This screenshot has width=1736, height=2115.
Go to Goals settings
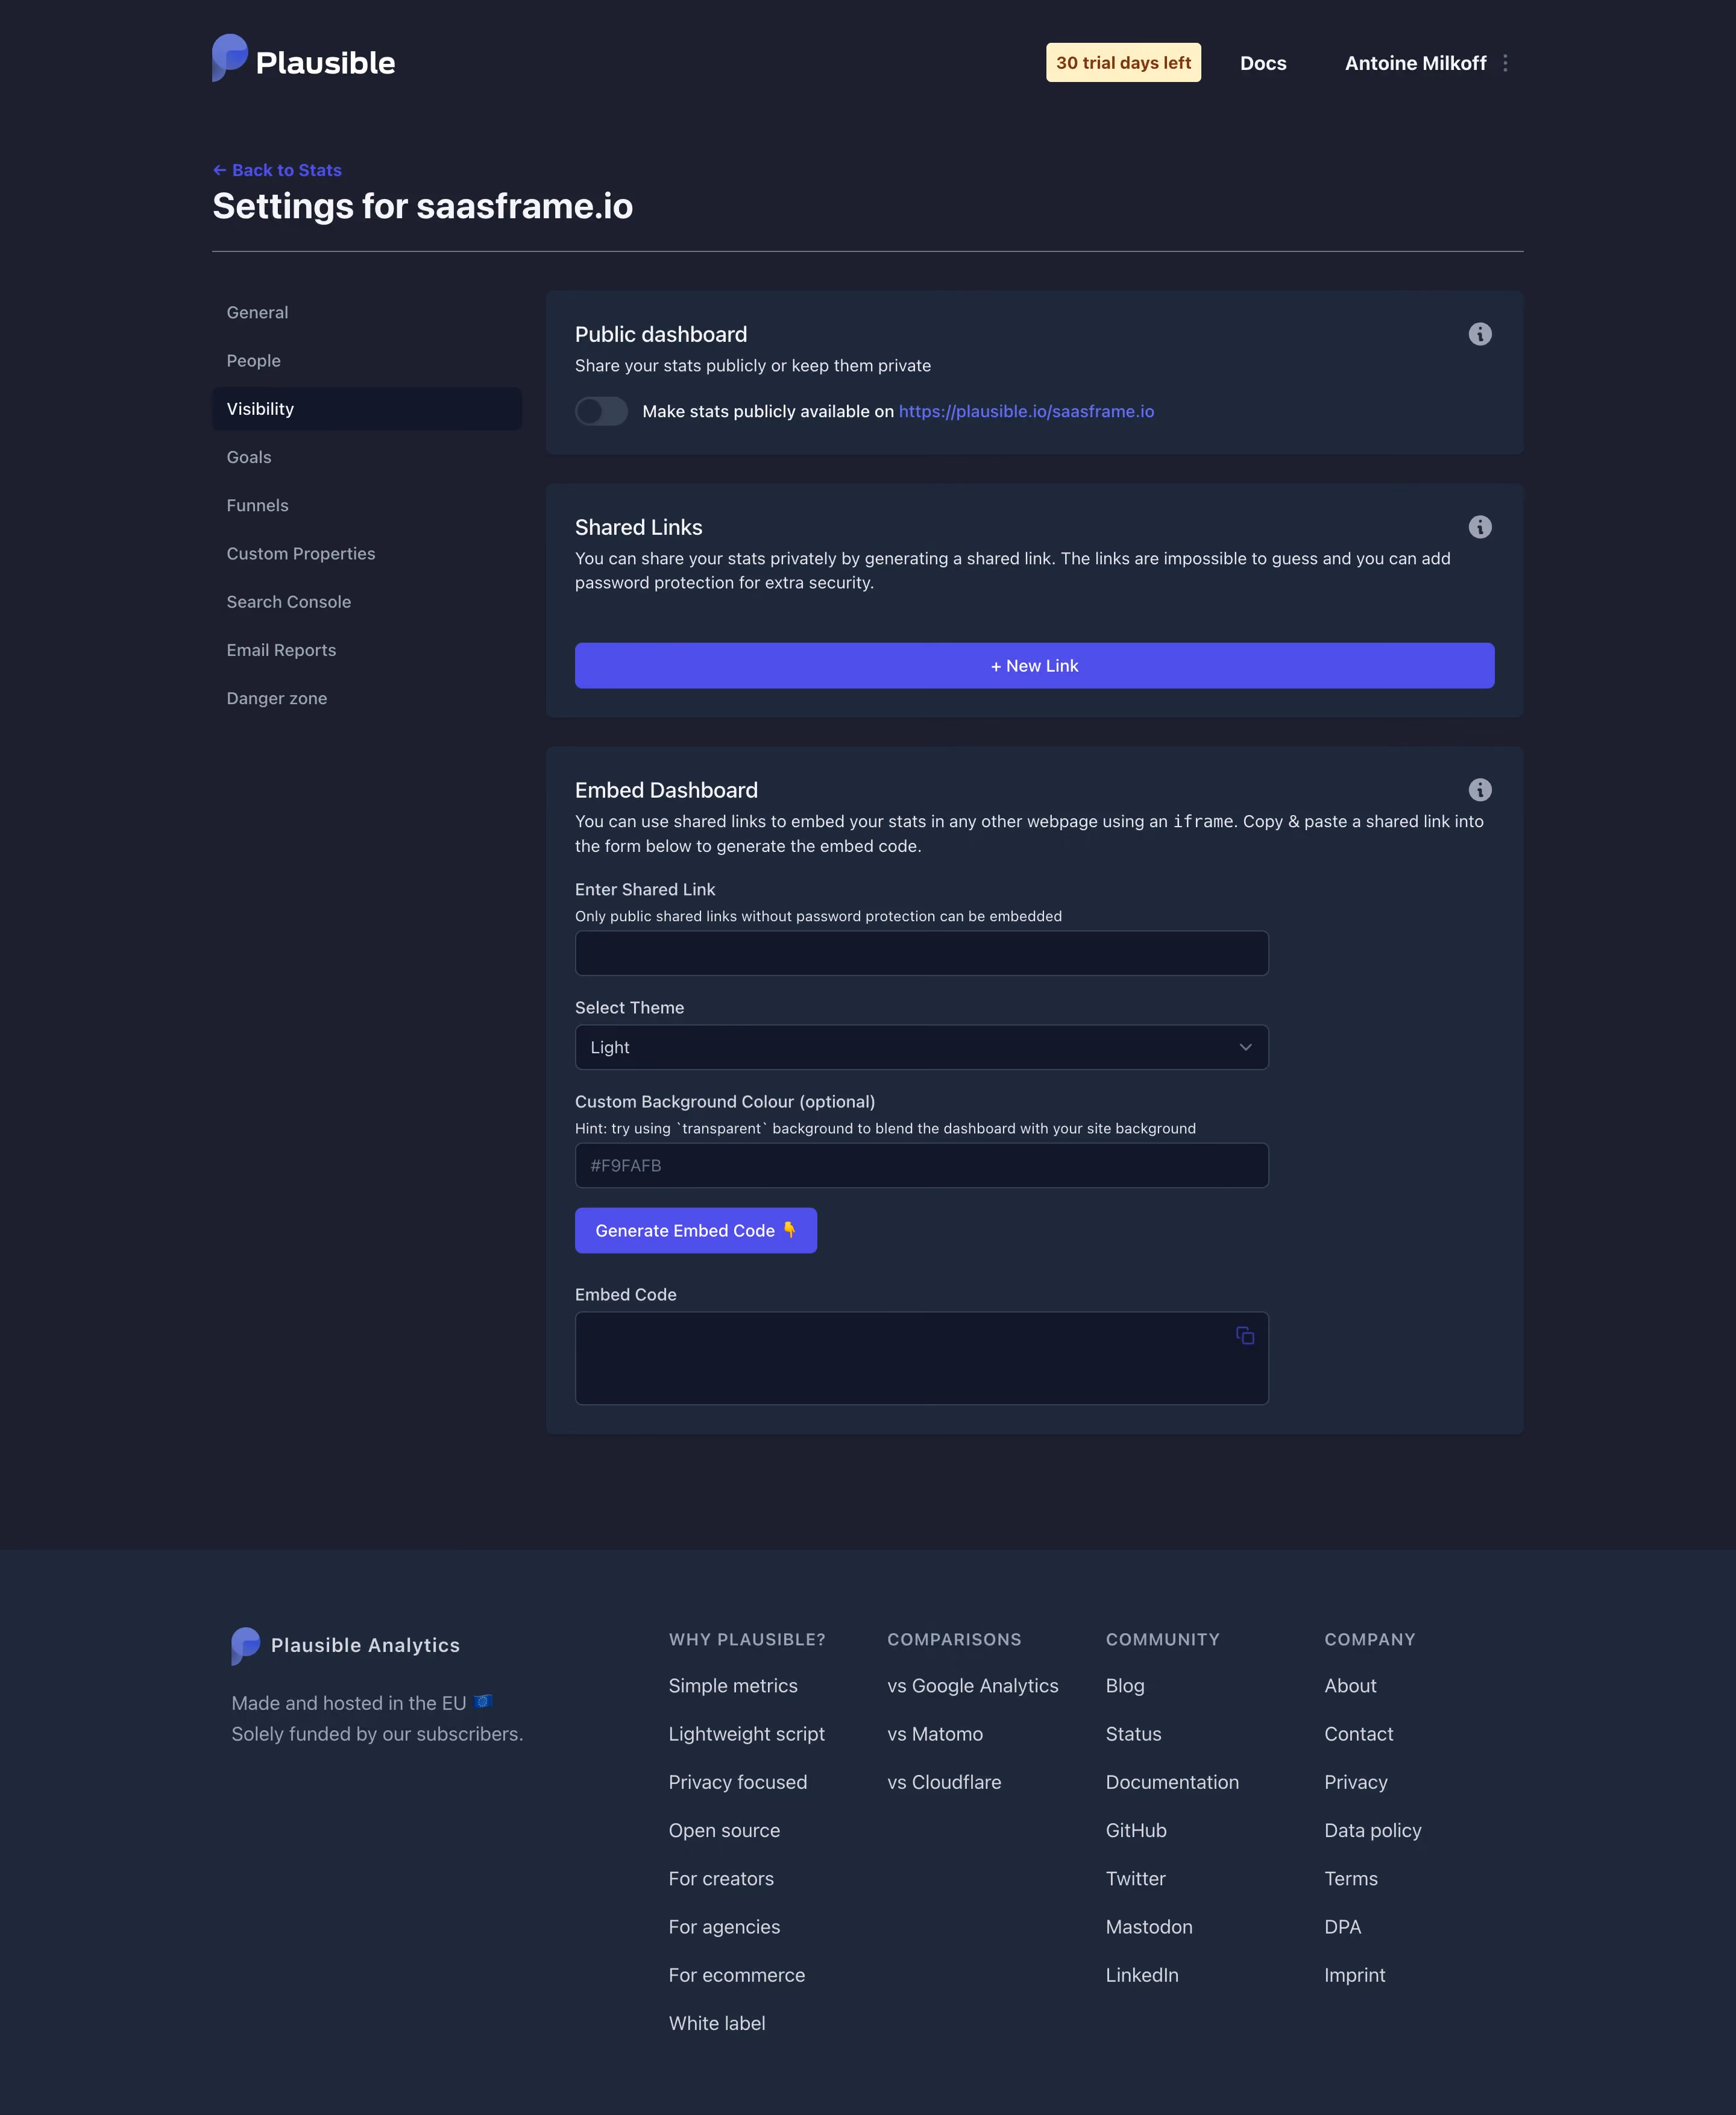click(x=367, y=457)
